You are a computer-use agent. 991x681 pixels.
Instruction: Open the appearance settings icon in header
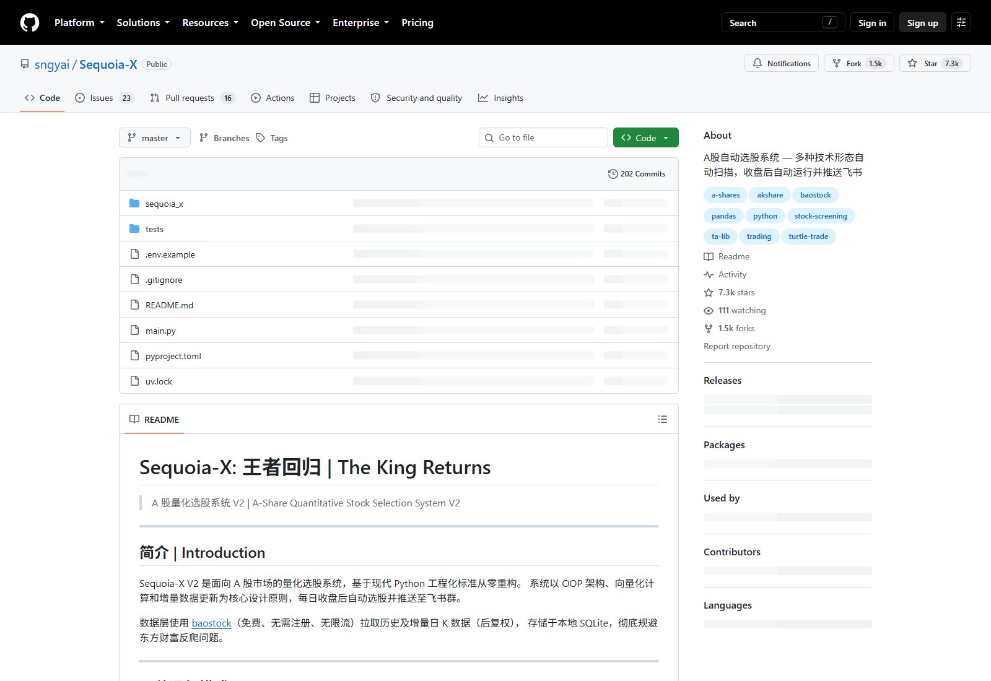pyautogui.click(x=961, y=23)
